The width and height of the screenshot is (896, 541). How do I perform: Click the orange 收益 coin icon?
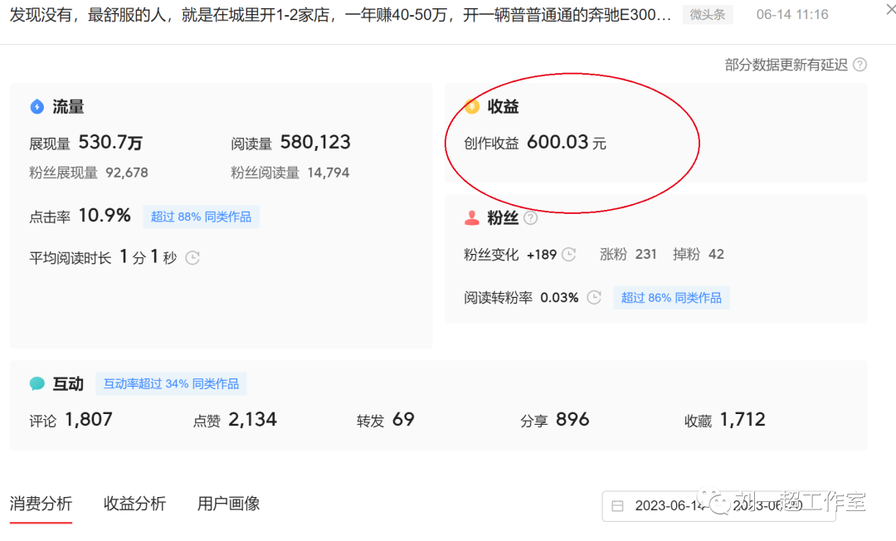472,106
